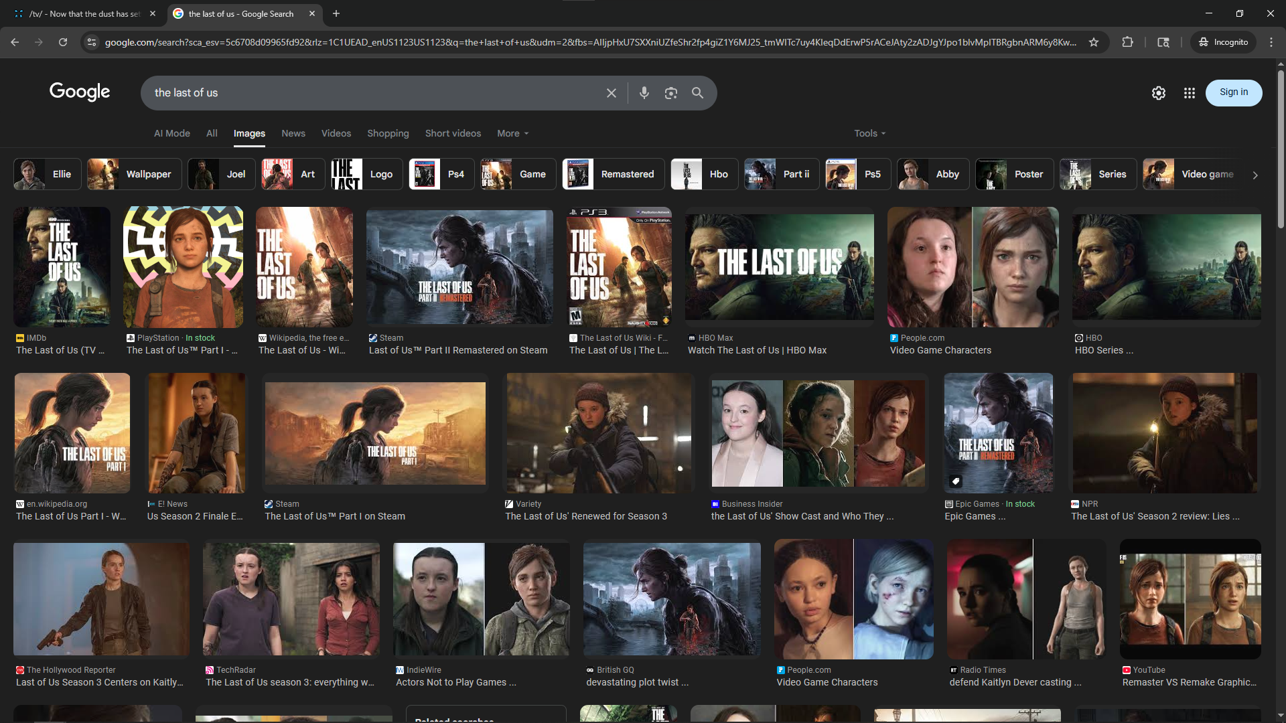Open the Google apps grid icon
This screenshot has width=1286, height=723.
(1190, 93)
